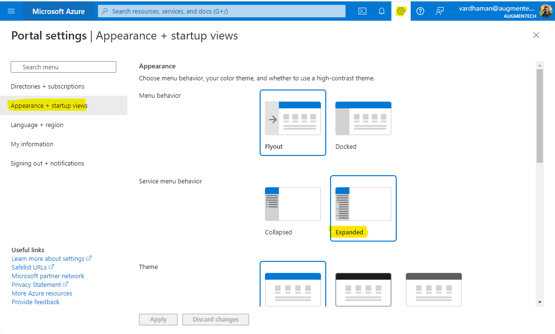
Task: Open Signing out + notifications
Action: pos(47,163)
